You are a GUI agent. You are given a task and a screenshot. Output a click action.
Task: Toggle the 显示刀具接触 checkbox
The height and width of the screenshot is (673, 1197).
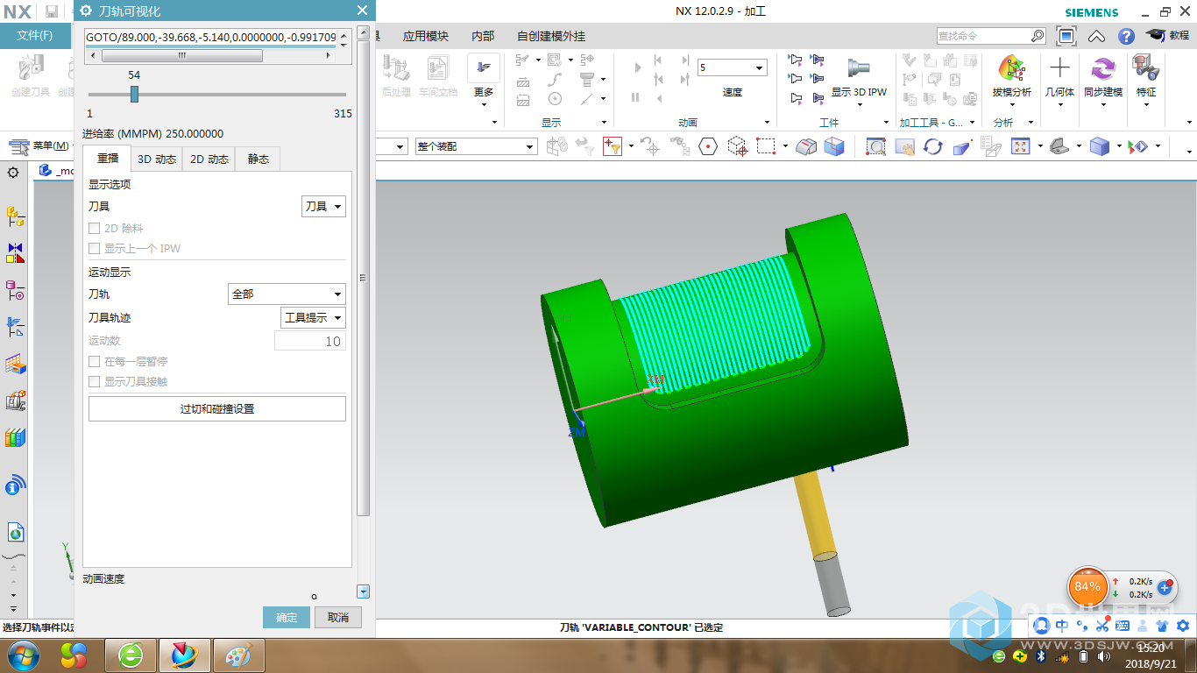point(95,382)
